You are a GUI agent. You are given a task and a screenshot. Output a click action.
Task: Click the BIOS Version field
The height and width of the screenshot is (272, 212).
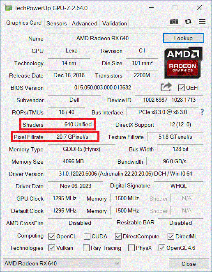pyautogui.click(x=103, y=87)
